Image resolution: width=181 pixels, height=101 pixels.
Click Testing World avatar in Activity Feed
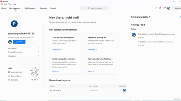pos(134,35)
